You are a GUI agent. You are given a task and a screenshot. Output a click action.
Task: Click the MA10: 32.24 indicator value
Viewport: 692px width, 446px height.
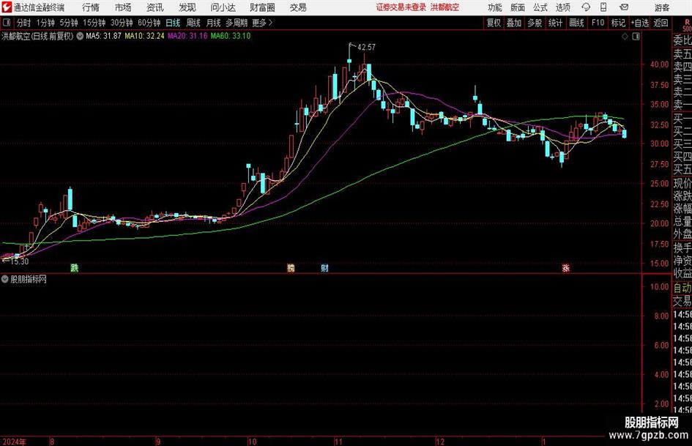tap(144, 36)
